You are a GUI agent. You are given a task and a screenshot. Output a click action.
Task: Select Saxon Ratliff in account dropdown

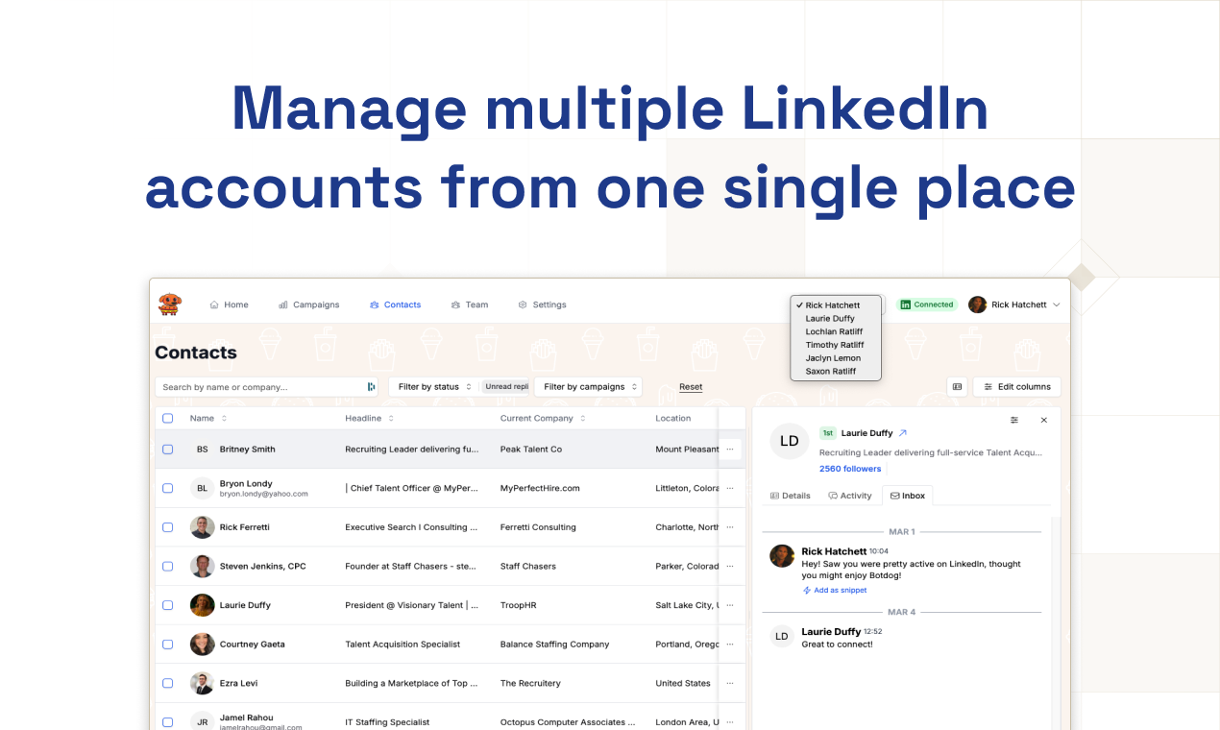831,371
